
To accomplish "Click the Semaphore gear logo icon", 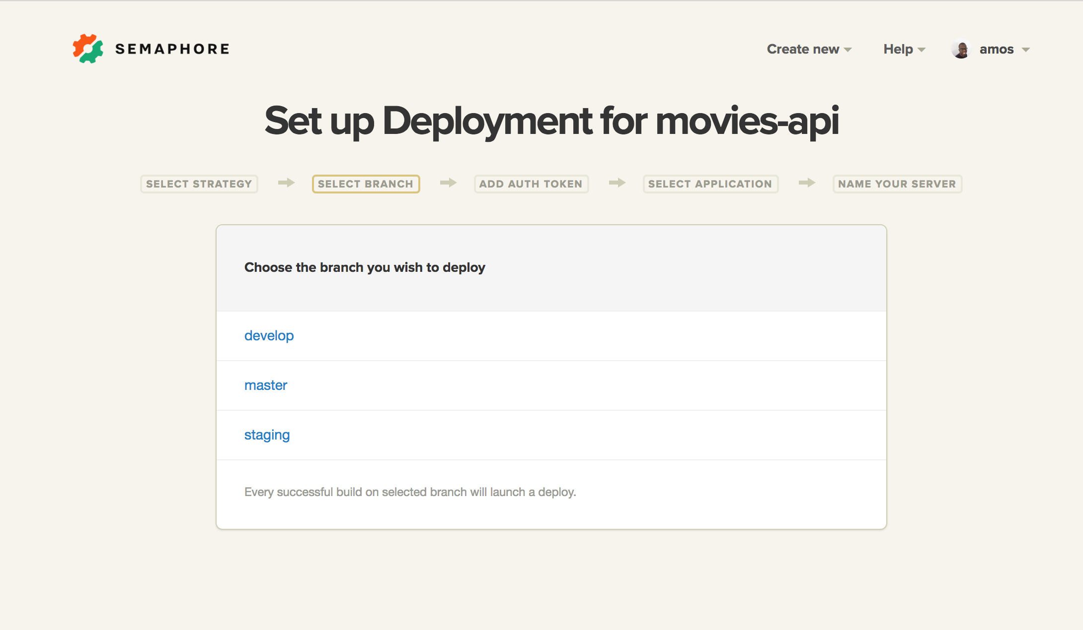I will pyautogui.click(x=88, y=49).
